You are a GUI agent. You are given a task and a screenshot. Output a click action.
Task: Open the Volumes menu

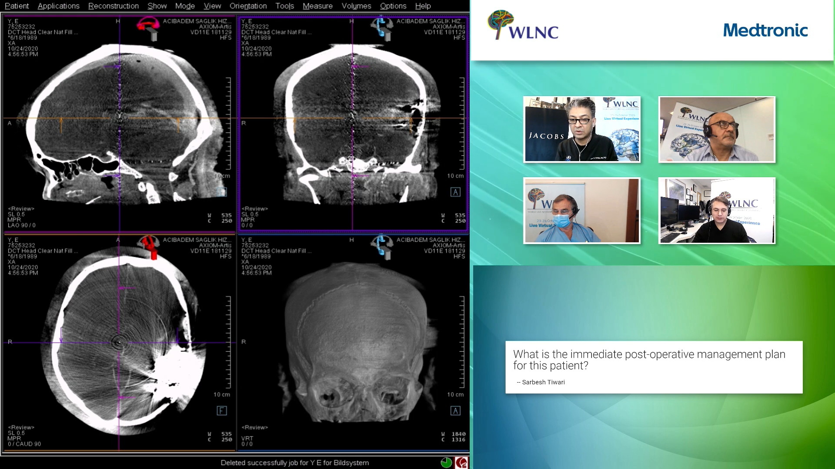pos(356,6)
